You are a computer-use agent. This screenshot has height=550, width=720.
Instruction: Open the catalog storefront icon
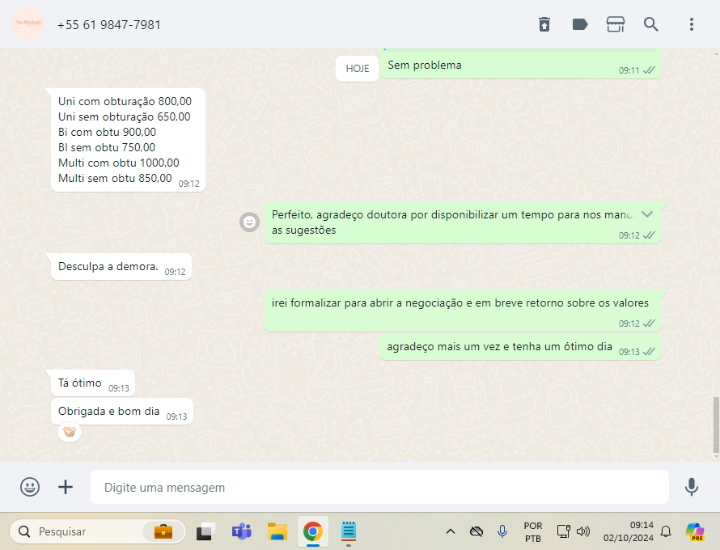pos(616,24)
